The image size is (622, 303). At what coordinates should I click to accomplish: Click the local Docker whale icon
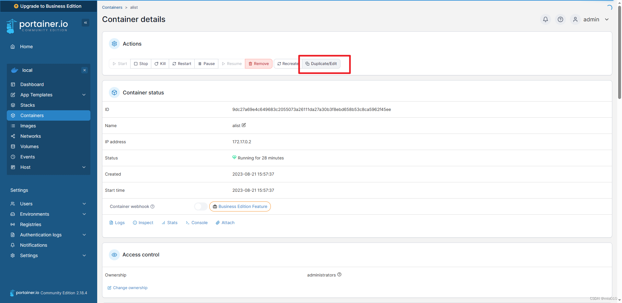[x=15, y=70]
